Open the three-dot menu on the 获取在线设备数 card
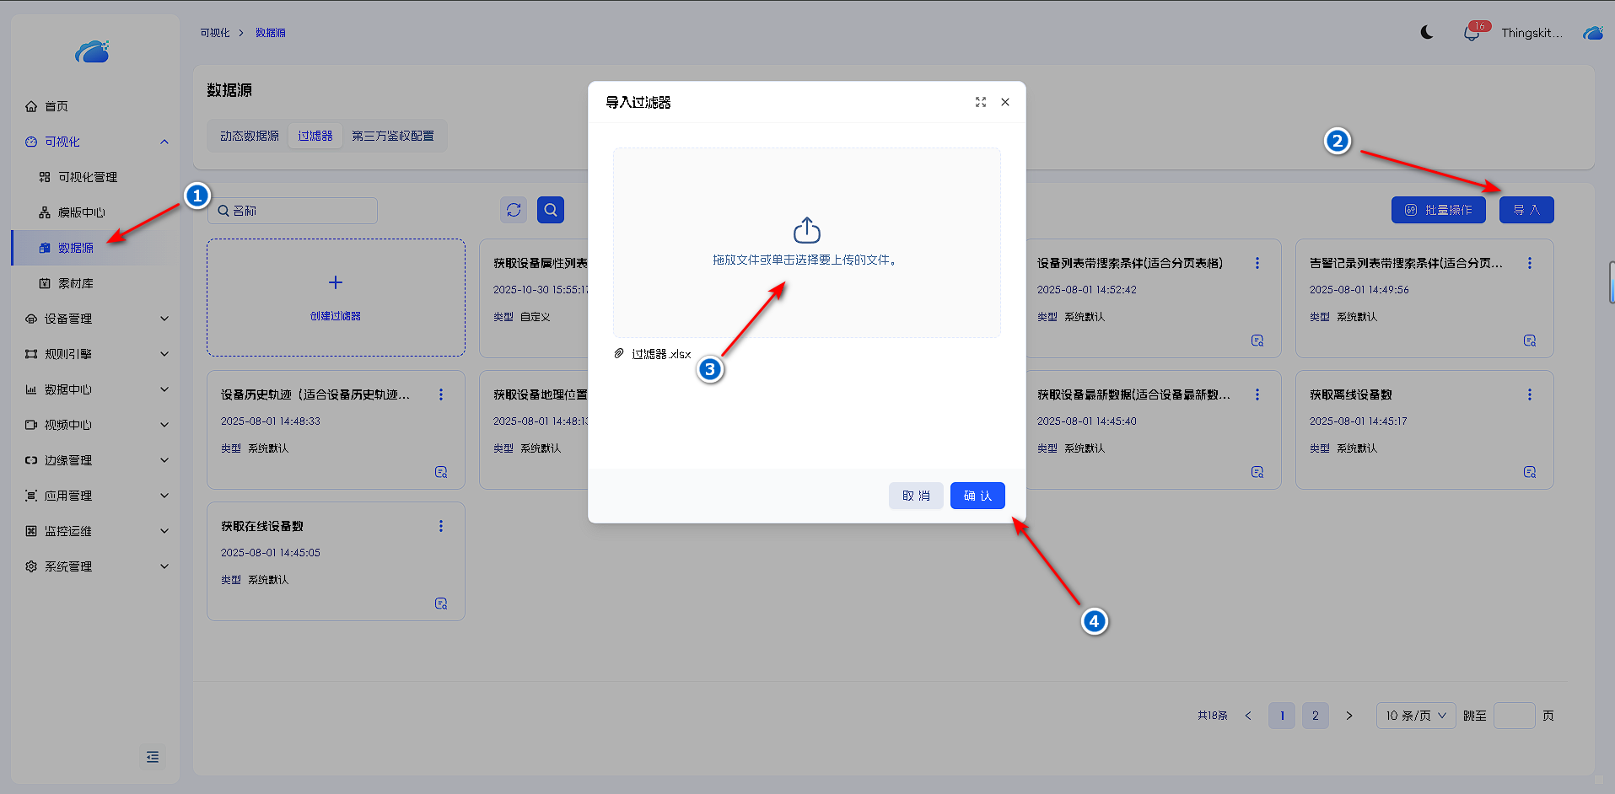The width and height of the screenshot is (1615, 794). point(440,526)
